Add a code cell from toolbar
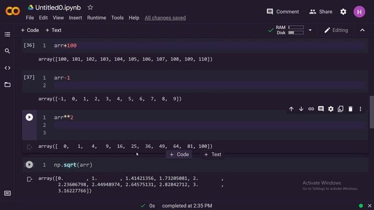 pyautogui.click(x=30, y=30)
